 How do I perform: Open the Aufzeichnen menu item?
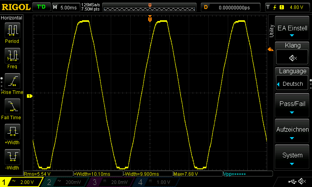click(x=292, y=133)
